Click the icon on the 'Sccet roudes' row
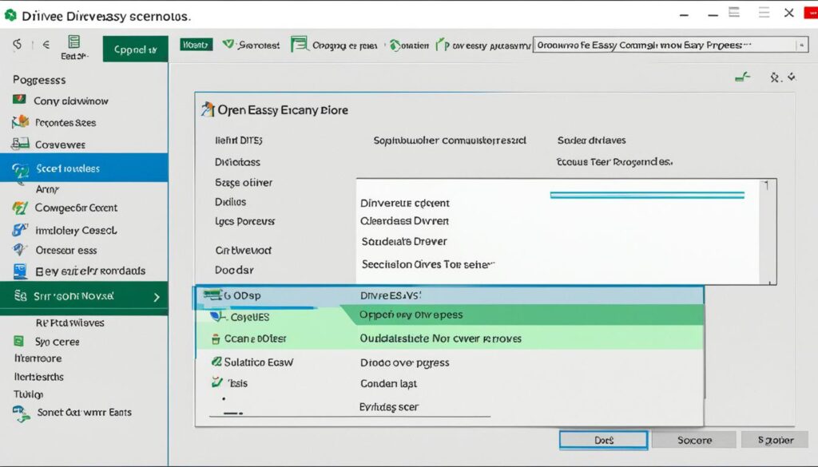The height and width of the screenshot is (467, 818). (20, 170)
